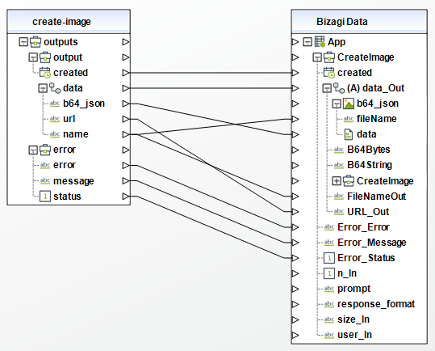Collapse the data node in create-image panel
The image size is (435, 351).
(x=43, y=88)
